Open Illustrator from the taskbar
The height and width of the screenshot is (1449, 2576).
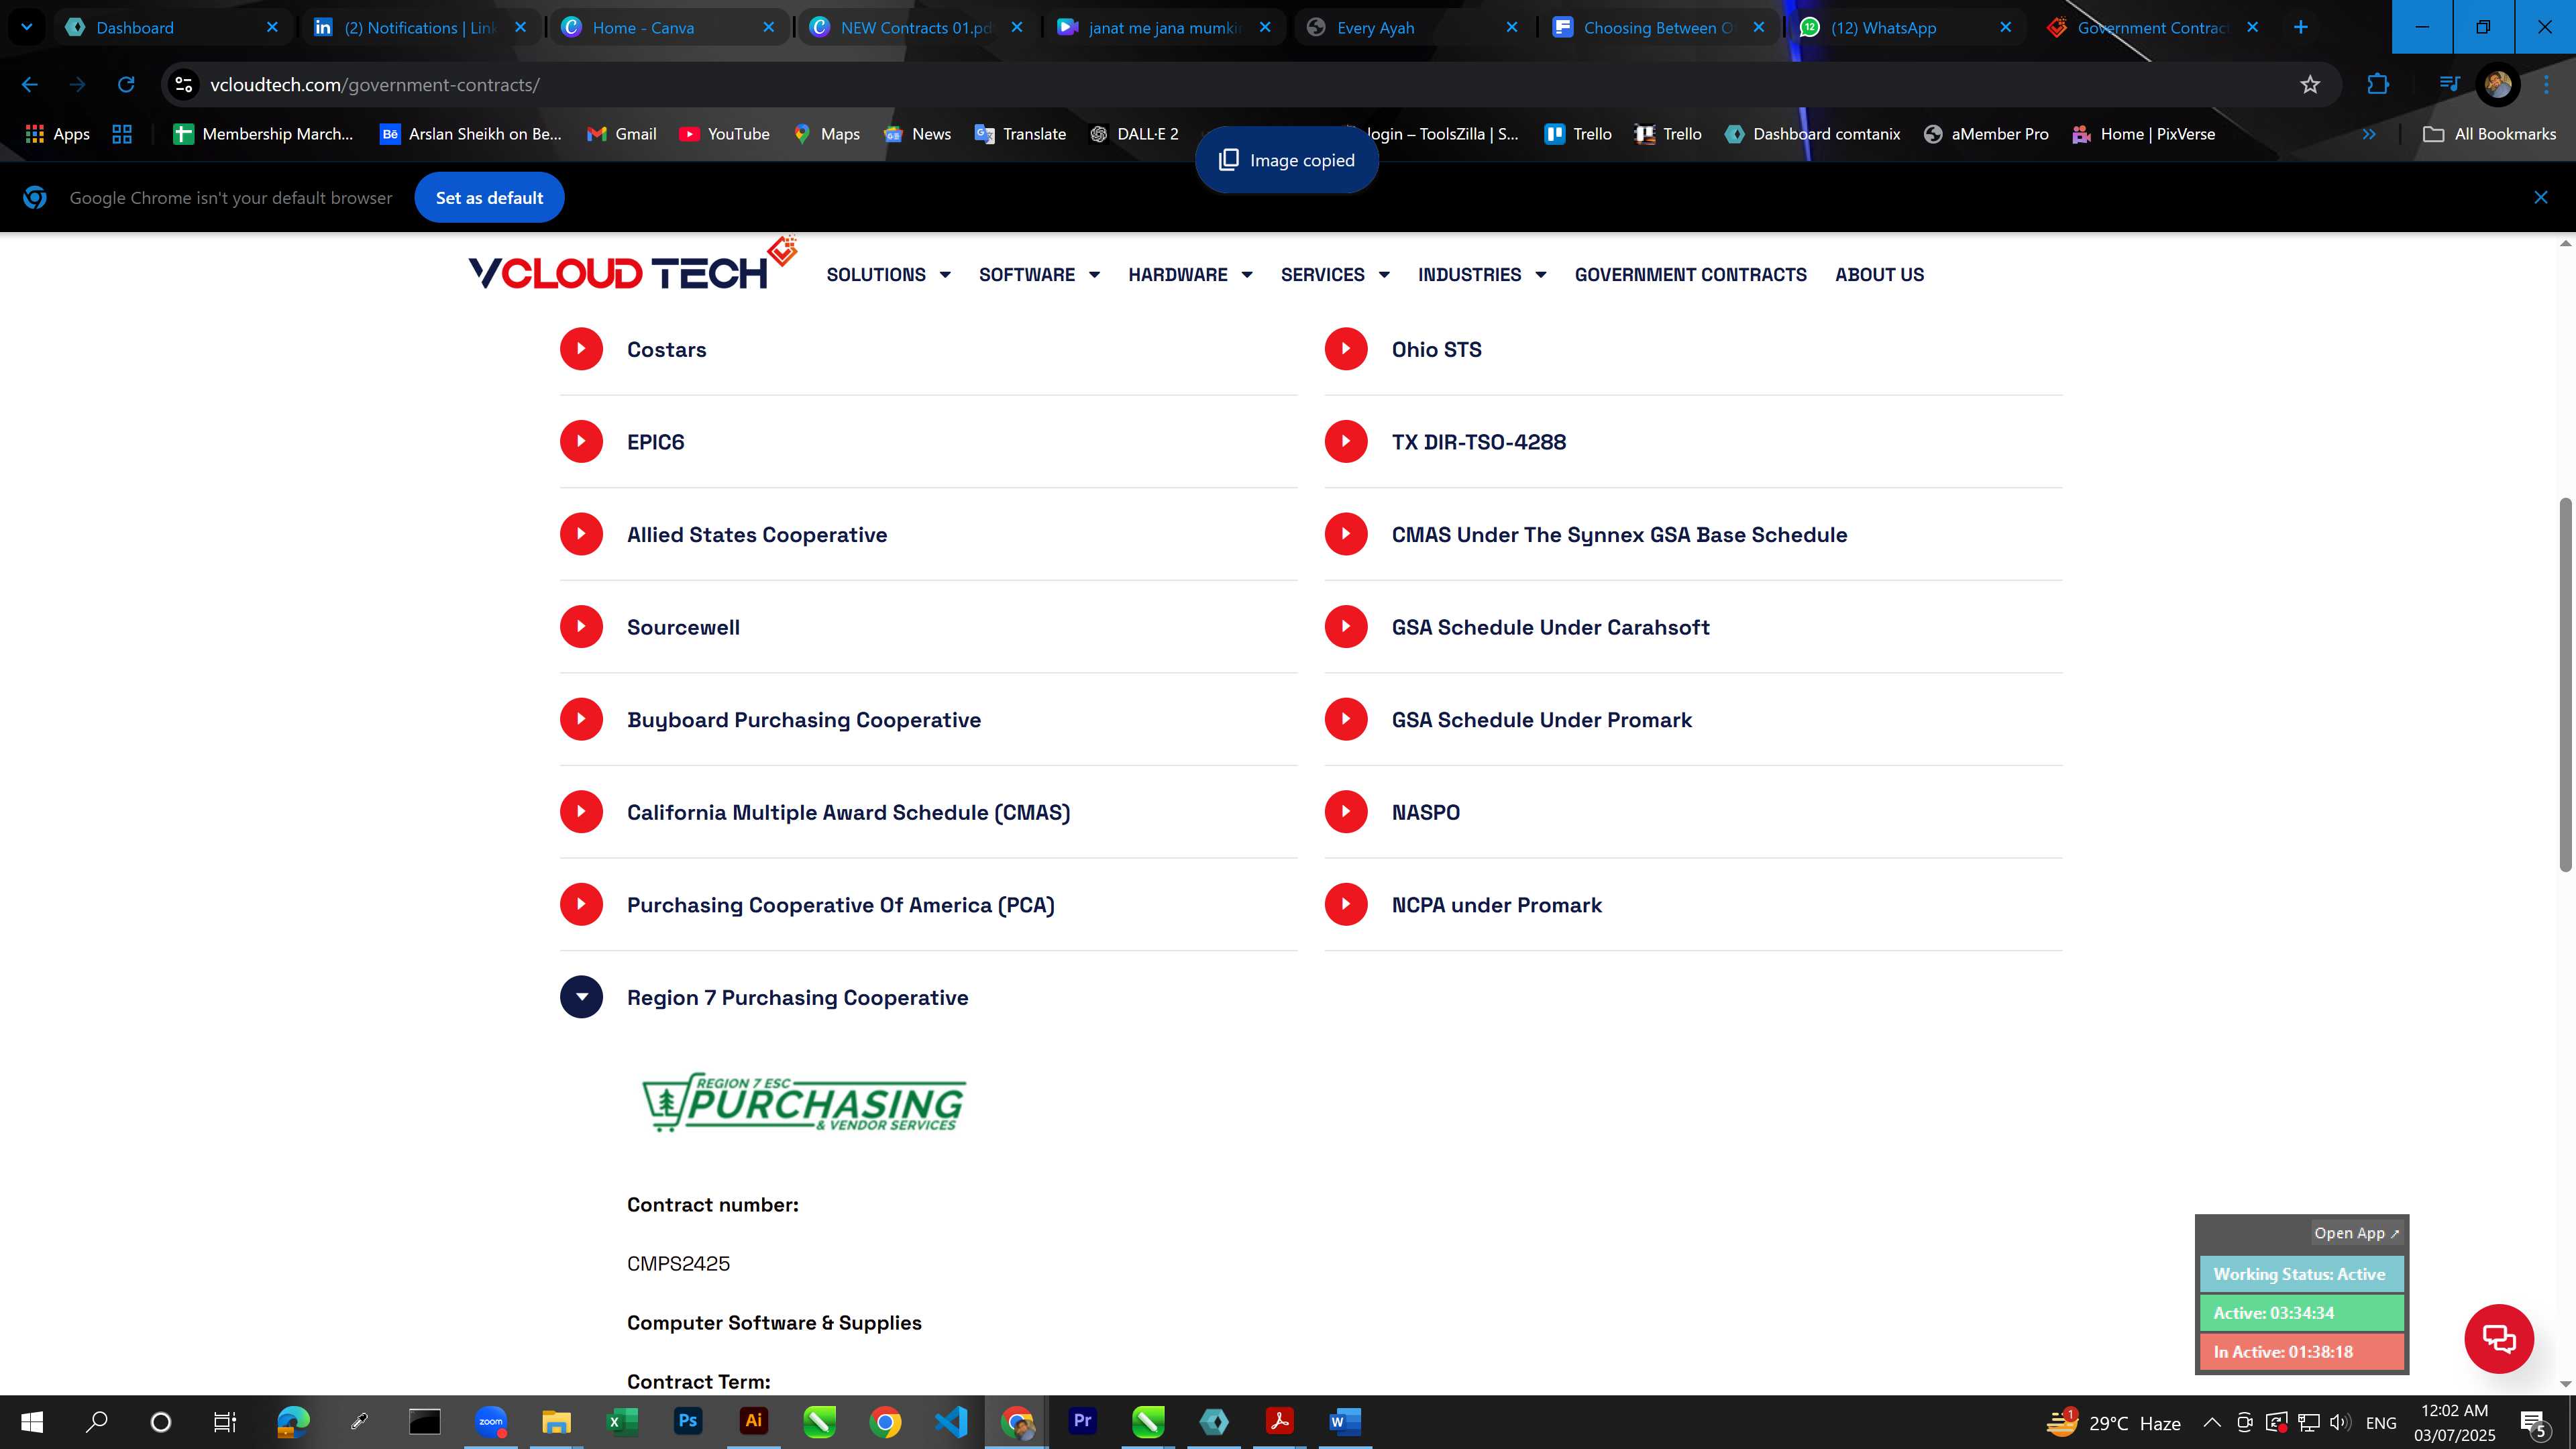753,1422
